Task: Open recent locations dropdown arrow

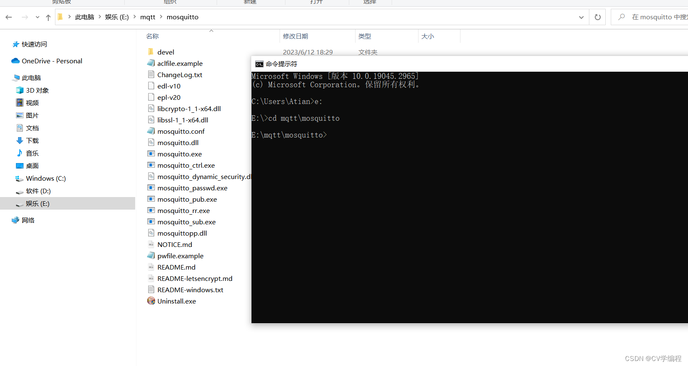Action: click(37, 17)
